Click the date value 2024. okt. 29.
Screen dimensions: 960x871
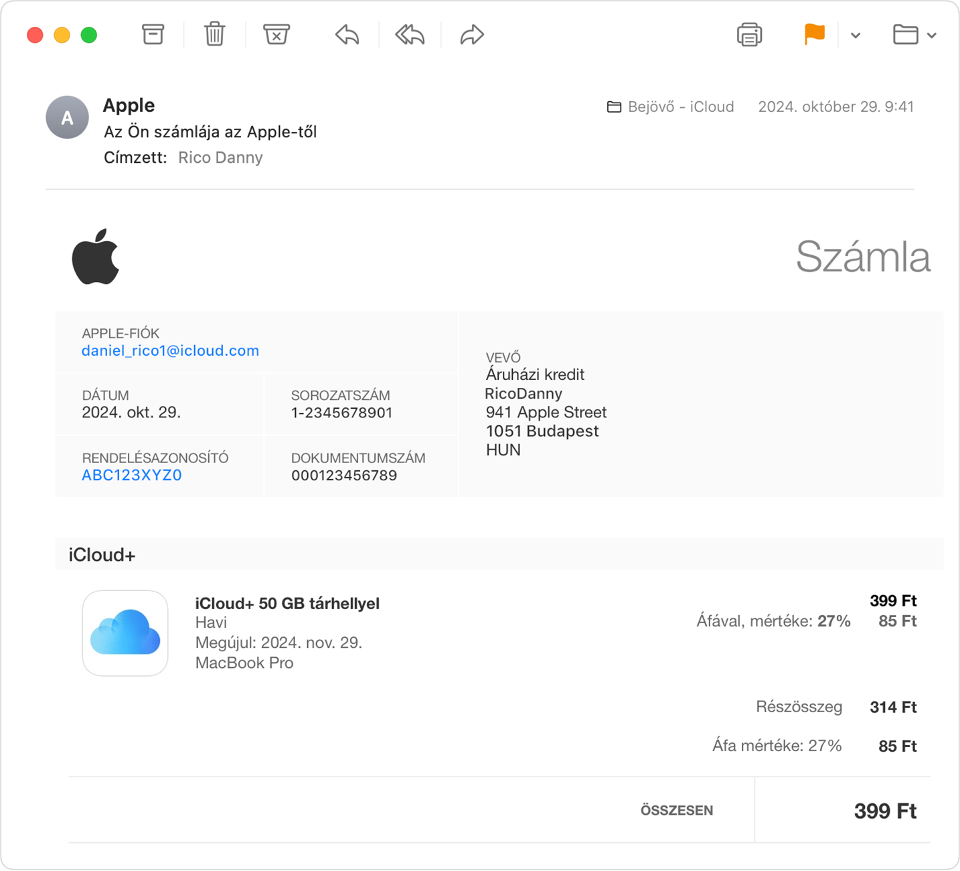coord(131,413)
